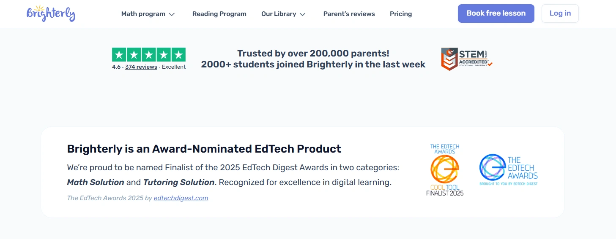The width and height of the screenshot is (616, 239).
Task: Click the Trusted by over 200,000 parents text
Action: [x=313, y=54]
